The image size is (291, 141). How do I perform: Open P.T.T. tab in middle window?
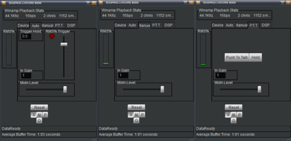[156, 25]
